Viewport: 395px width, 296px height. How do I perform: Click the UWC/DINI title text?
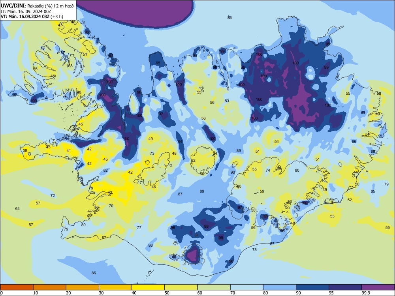point(13,6)
